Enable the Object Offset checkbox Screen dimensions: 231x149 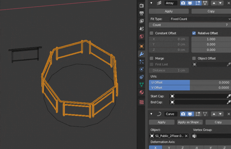194,58
